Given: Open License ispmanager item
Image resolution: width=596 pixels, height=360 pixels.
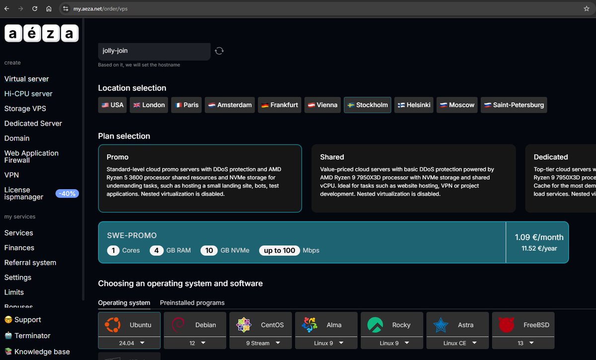Looking at the screenshot, I should point(24,193).
